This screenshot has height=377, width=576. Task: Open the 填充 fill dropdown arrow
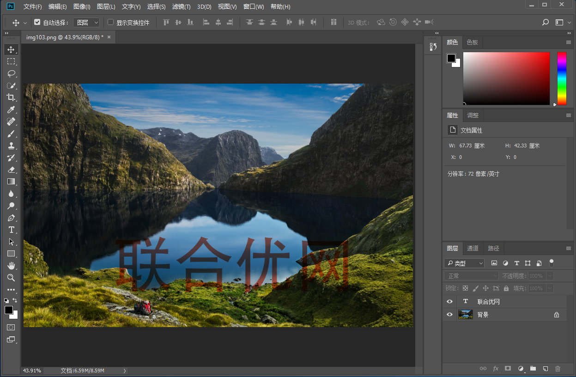(550, 288)
